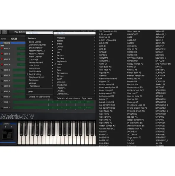Select preset BAMBOO

tap(103, 135)
